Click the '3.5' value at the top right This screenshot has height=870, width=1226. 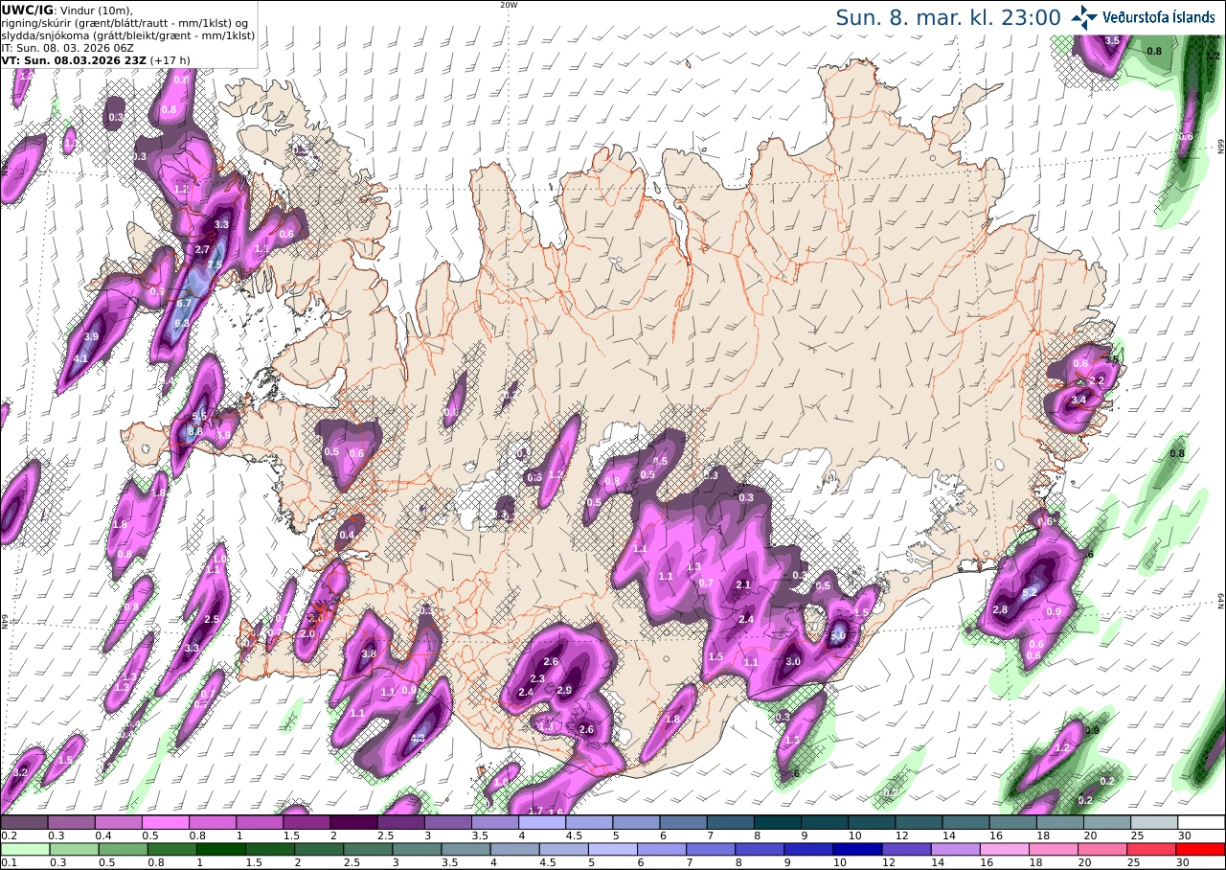coord(1112,40)
